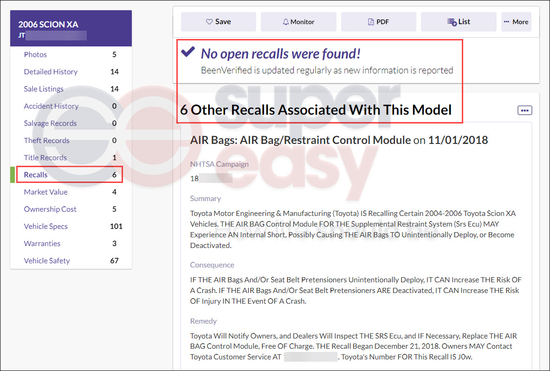Click the purple checkmark beside no recalls
This screenshot has width=550, height=371.
coord(188,52)
